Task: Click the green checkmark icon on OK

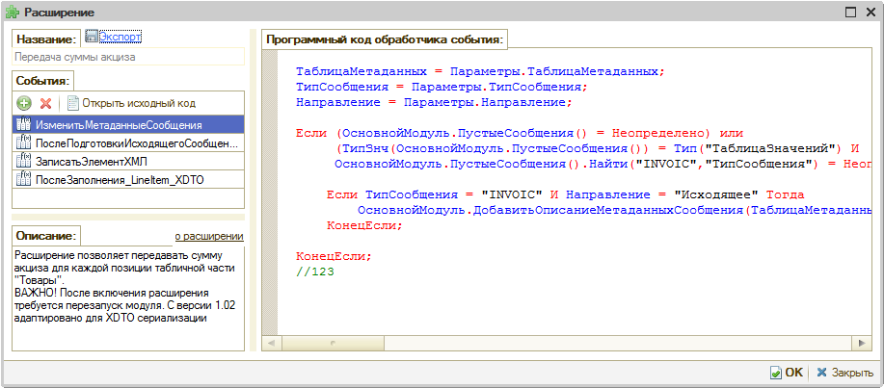Action: pyautogui.click(x=776, y=373)
